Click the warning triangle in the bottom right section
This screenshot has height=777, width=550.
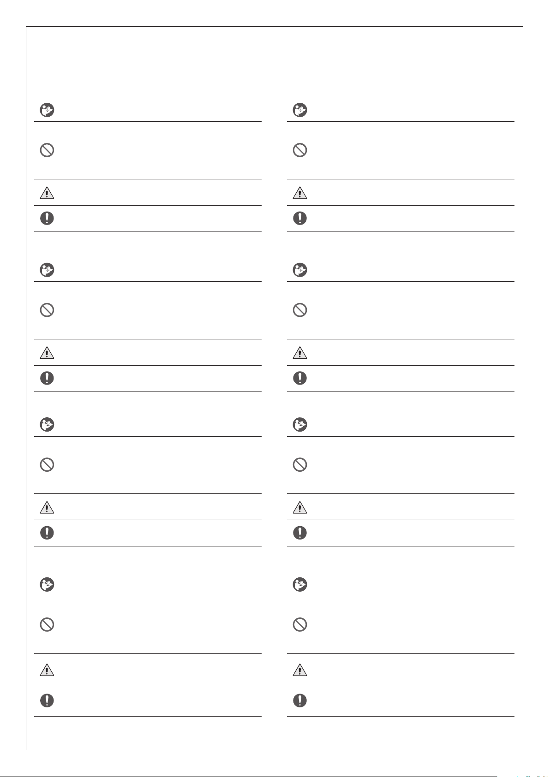point(300,670)
